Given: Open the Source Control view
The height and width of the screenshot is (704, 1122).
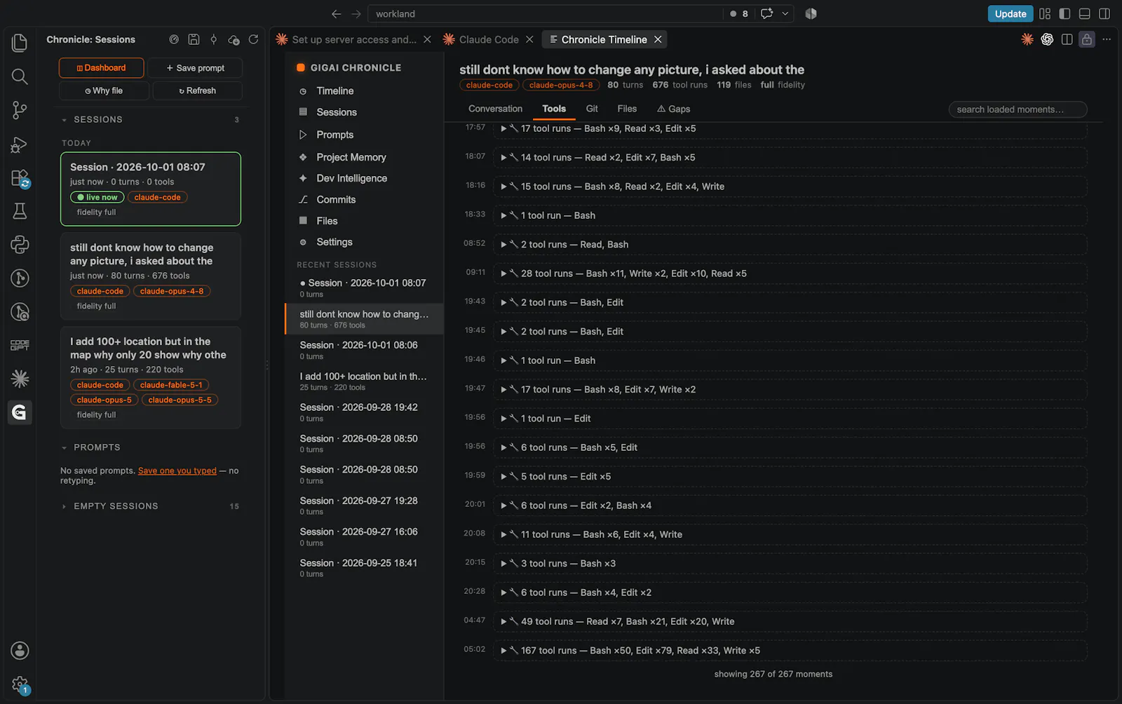Looking at the screenshot, I should click(20, 110).
